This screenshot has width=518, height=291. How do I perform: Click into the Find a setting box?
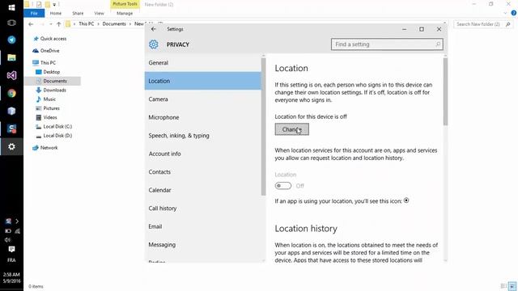pyautogui.click(x=387, y=44)
